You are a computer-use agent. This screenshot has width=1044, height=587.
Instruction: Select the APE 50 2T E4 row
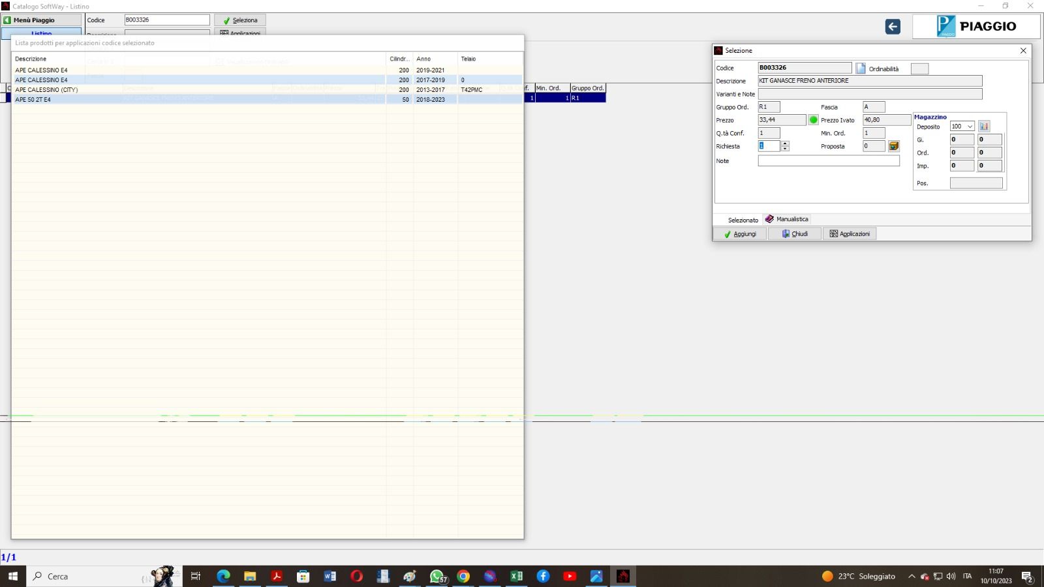[196, 100]
